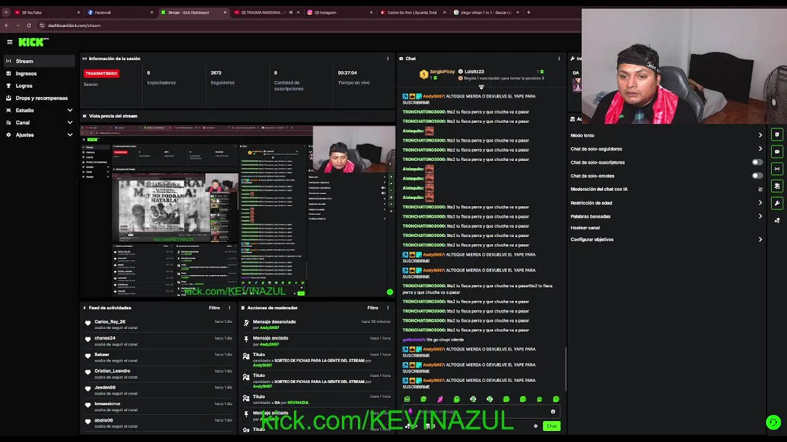Open the Chat panel three-dot menu

(x=558, y=58)
